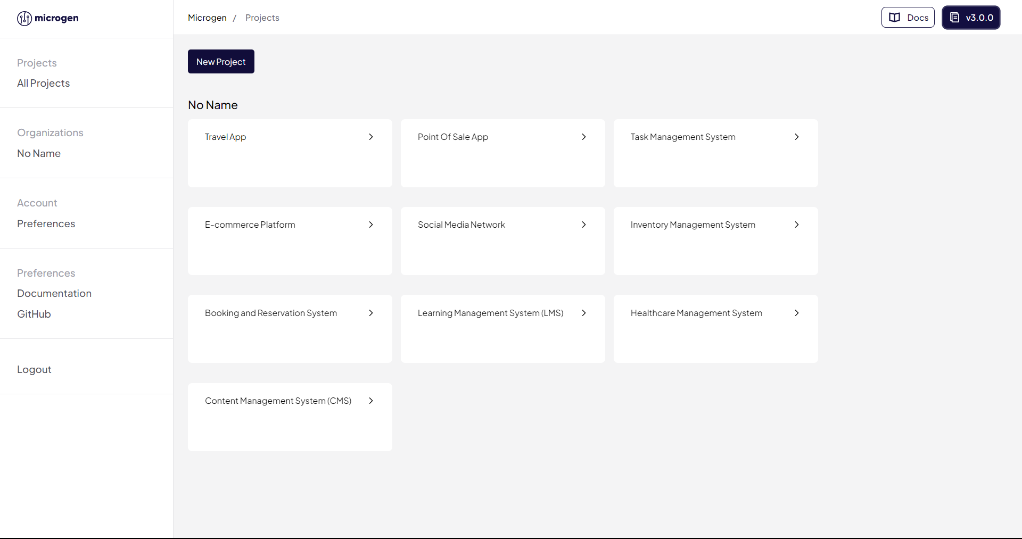Viewport: 1022px width, 539px height.
Task: Click the No Name organization heading
Action: click(213, 105)
